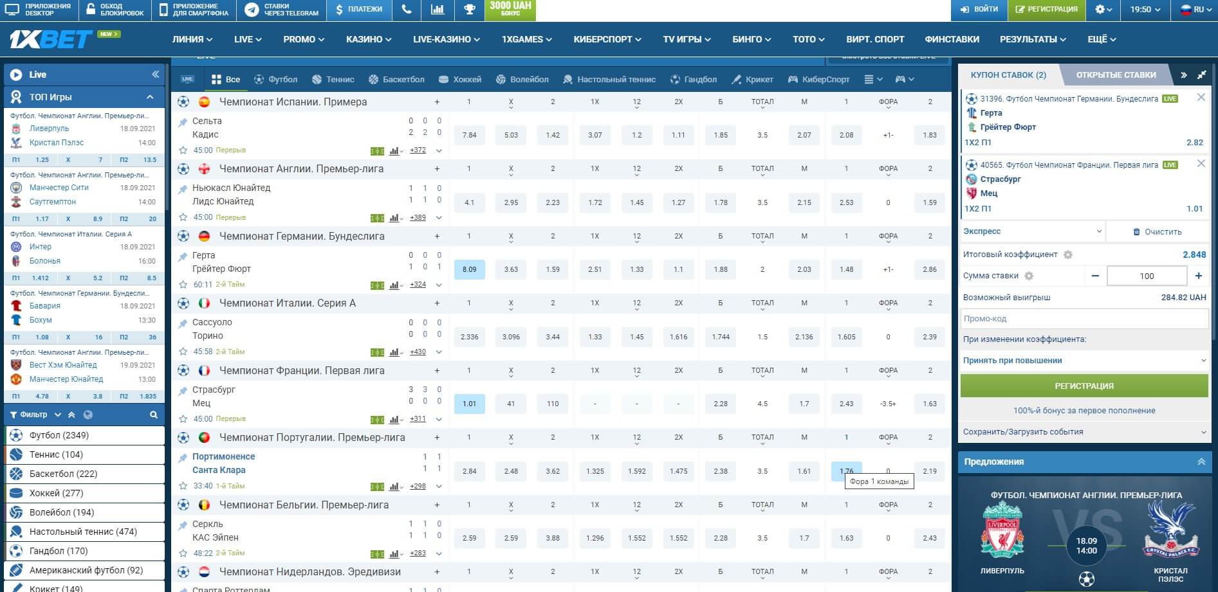Open КИБЕРСПОРТ menu
This screenshot has height=592, width=1218.
[x=607, y=39]
